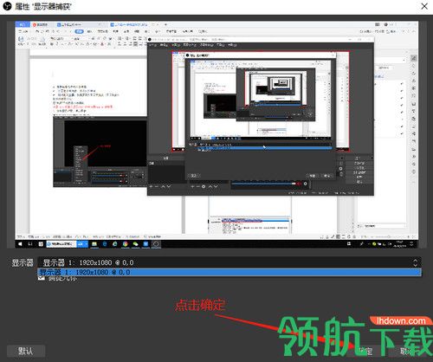Toggle the capture cursor checkbox
The height and width of the screenshot is (362, 433).
point(42,278)
